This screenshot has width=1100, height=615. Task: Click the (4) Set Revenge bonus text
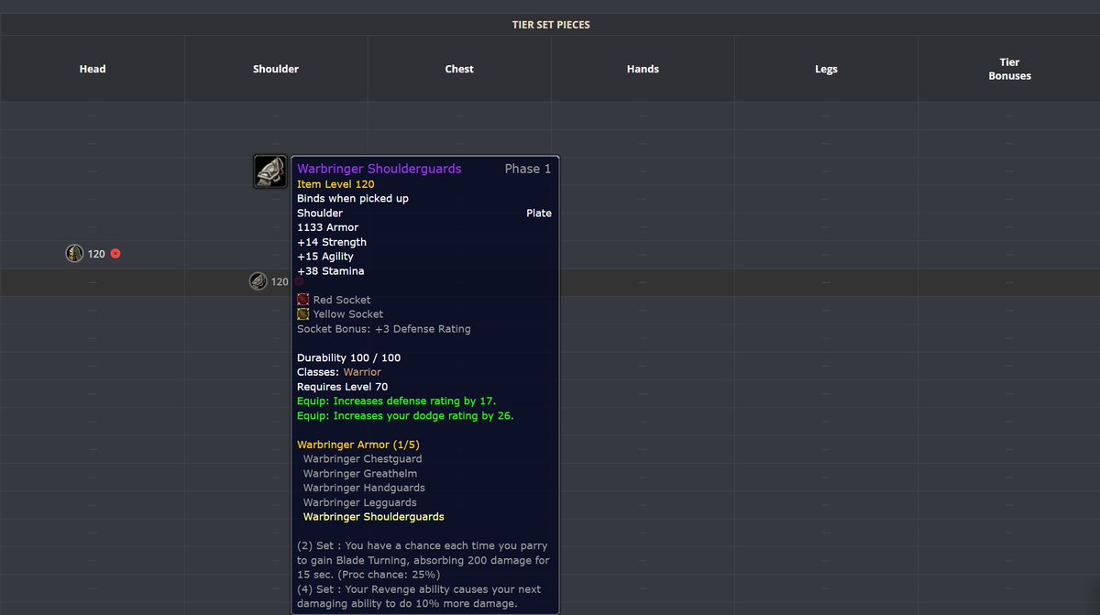click(419, 597)
